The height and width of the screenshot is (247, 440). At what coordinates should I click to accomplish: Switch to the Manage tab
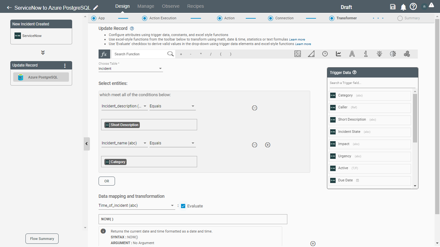(146, 6)
